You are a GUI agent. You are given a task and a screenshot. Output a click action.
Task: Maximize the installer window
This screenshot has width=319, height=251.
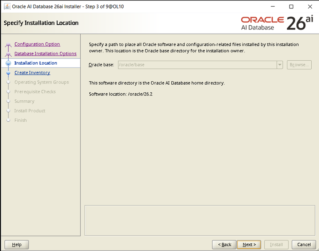pos(291,7)
